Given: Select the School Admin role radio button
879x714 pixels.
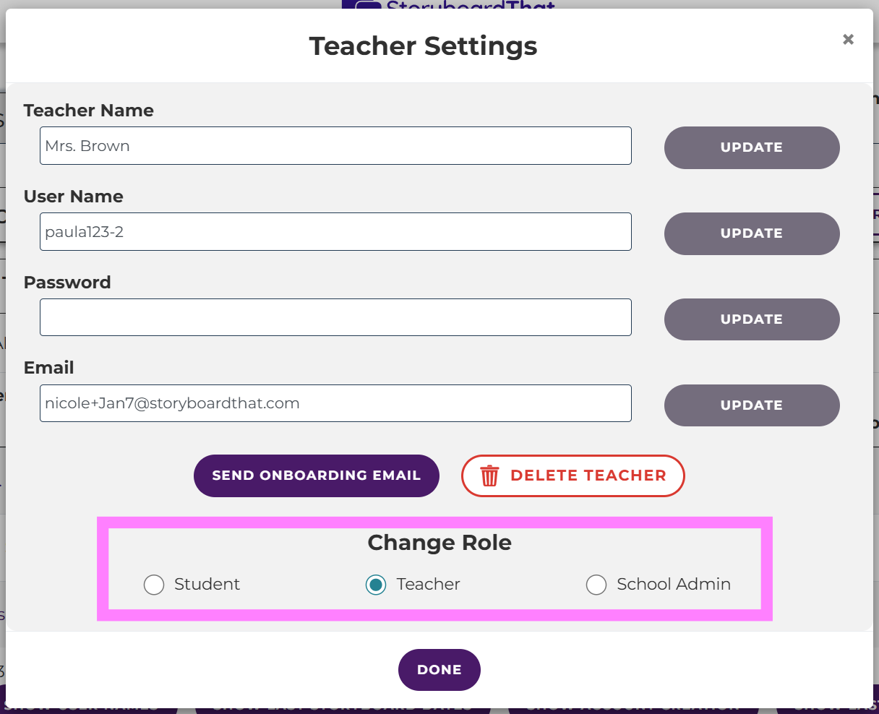Looking at the screenshot, I should (x=596, y=585).
